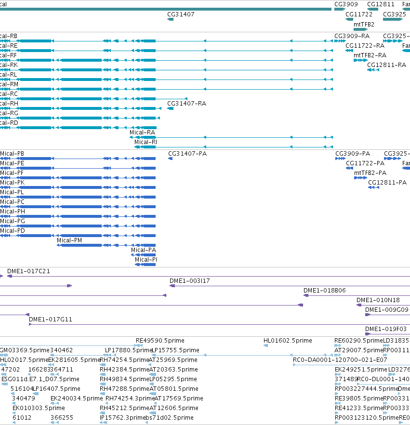Viewport: 410px width, 425px height.
Task: Open the CG11722-PA protein label
Action: (365, 163)
